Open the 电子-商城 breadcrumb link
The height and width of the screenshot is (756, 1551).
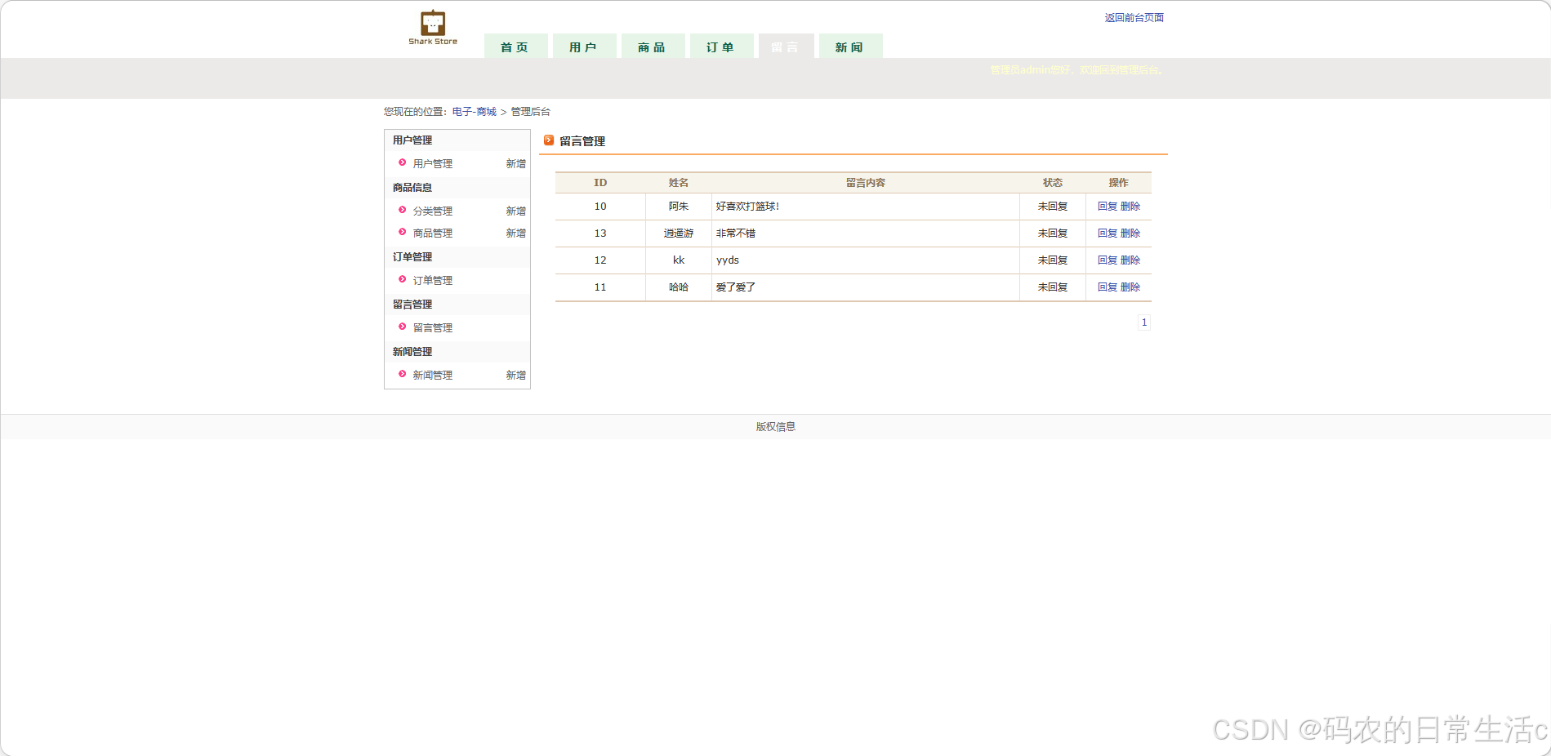point(474,111)
